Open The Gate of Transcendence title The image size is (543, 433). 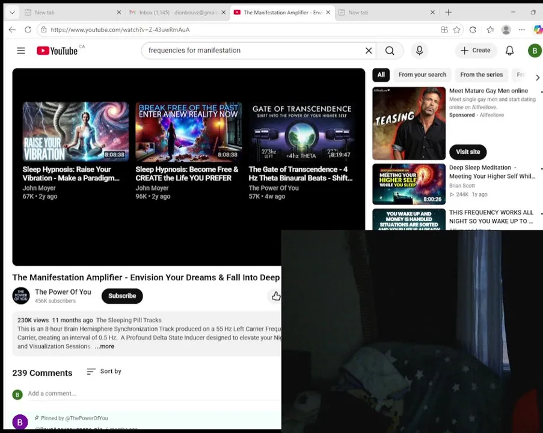[x=301, y=174]
